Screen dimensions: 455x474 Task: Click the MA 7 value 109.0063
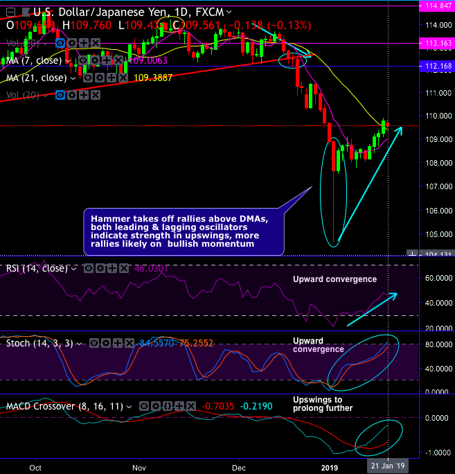tap(148, 60)
